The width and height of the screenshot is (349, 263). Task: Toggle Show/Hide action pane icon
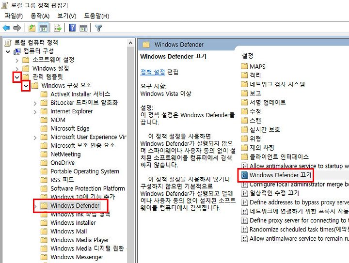[x=83, y=28]
